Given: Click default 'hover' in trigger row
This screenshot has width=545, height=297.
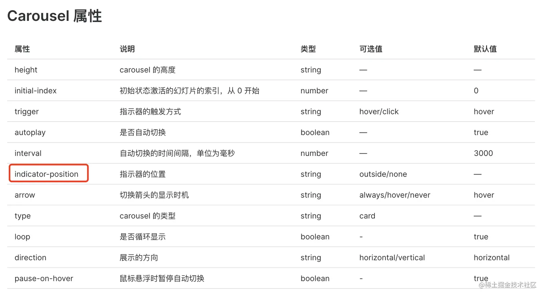Looking at the screenshot, I should click(x=484, y=112).
